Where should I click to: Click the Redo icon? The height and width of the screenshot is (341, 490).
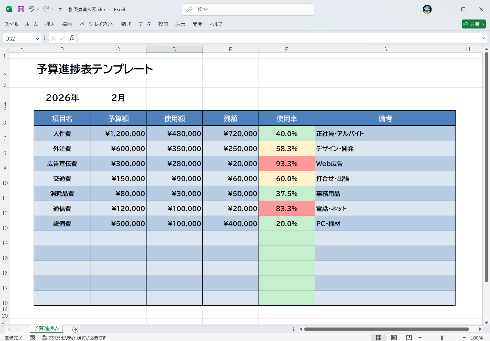pyautogui.click(x=46, y=9)
